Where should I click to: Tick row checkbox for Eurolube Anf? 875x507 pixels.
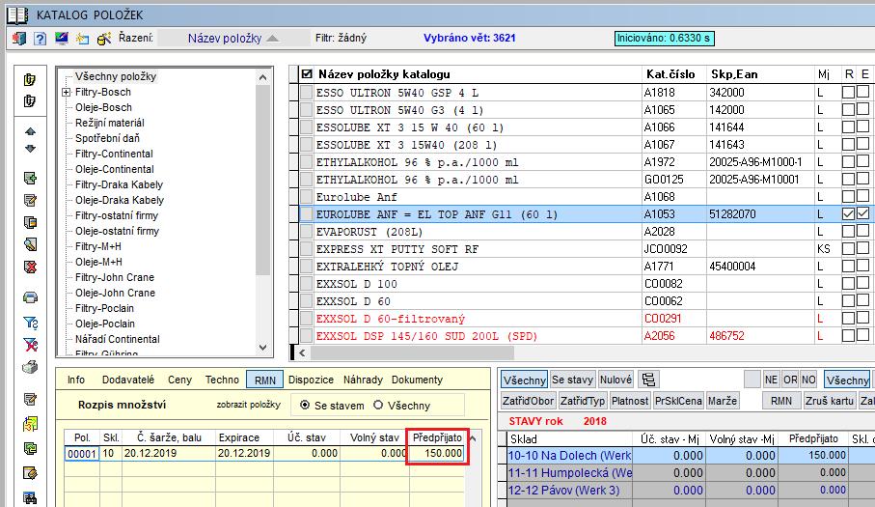pos(307,197)
